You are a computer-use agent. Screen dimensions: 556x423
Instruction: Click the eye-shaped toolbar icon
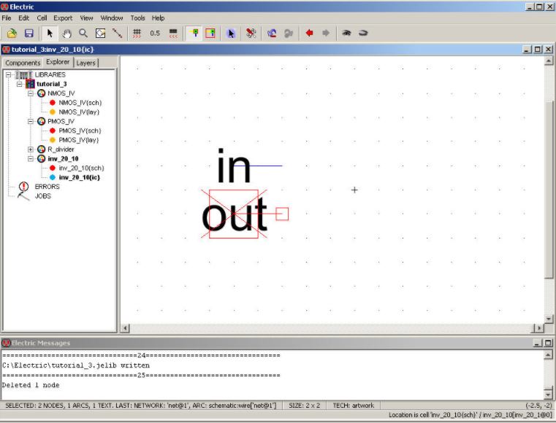tap(346, 33)
